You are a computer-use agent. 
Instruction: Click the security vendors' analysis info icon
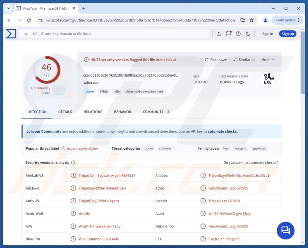pyautogui.click(x=73, y=162)
